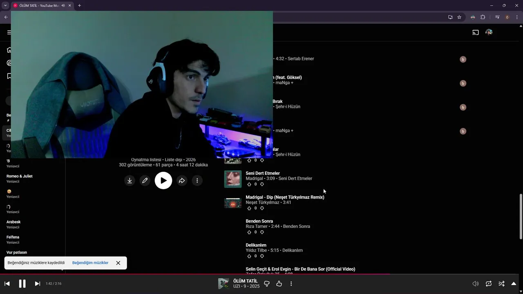Expand the player page with the up arrow

pyautogui.click(x=514, y=283)
